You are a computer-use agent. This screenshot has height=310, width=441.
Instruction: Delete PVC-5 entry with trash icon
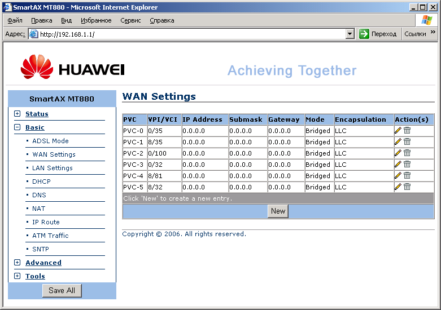pyautogui.click(x=407, y=187)
